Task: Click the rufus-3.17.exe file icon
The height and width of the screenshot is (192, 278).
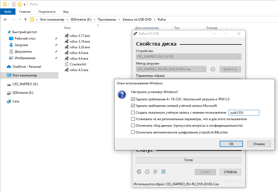Action: tap(67, 36)
